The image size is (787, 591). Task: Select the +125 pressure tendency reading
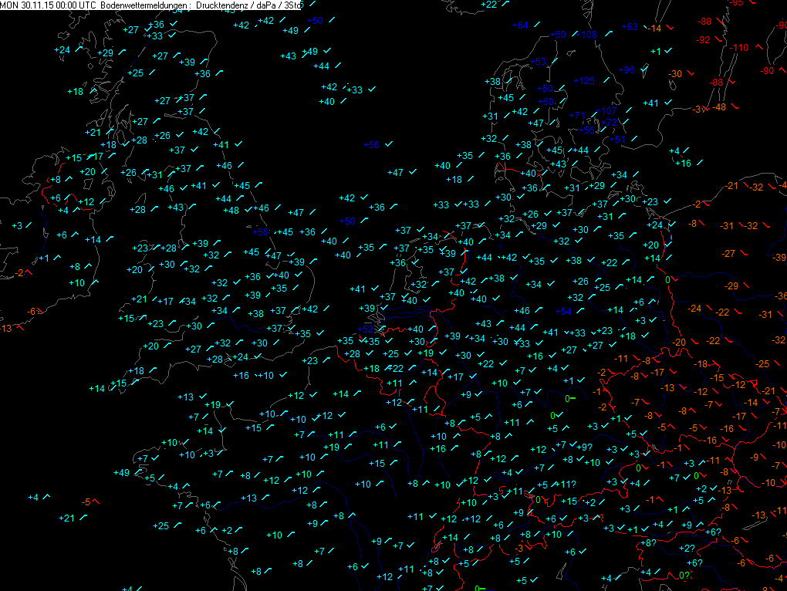583,81
